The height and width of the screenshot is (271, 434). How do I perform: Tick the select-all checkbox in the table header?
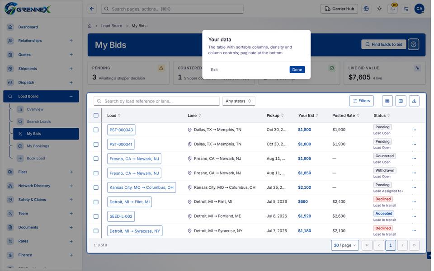(96, 115)
